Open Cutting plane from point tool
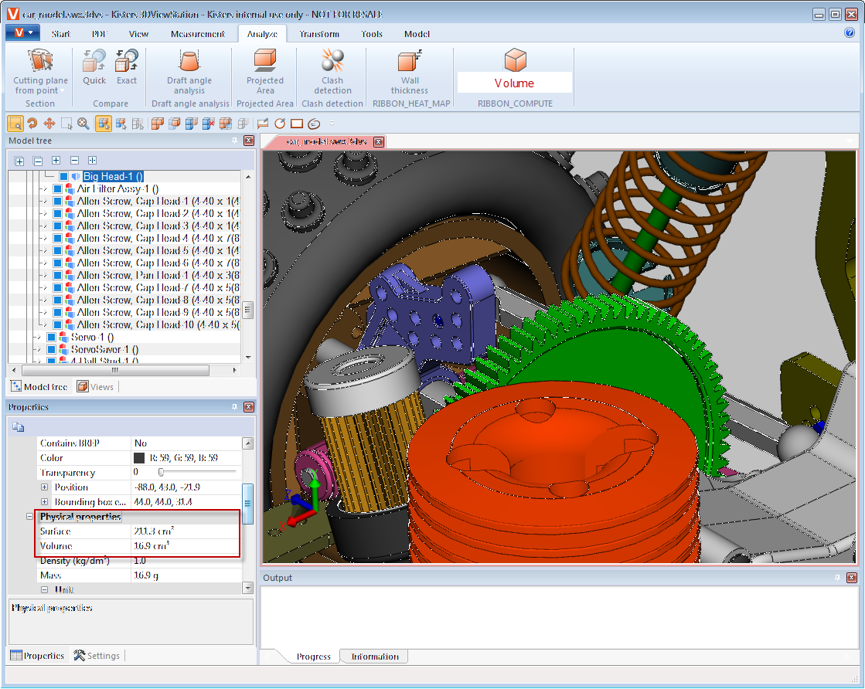 pyautogui.click(x=40, y=72)
